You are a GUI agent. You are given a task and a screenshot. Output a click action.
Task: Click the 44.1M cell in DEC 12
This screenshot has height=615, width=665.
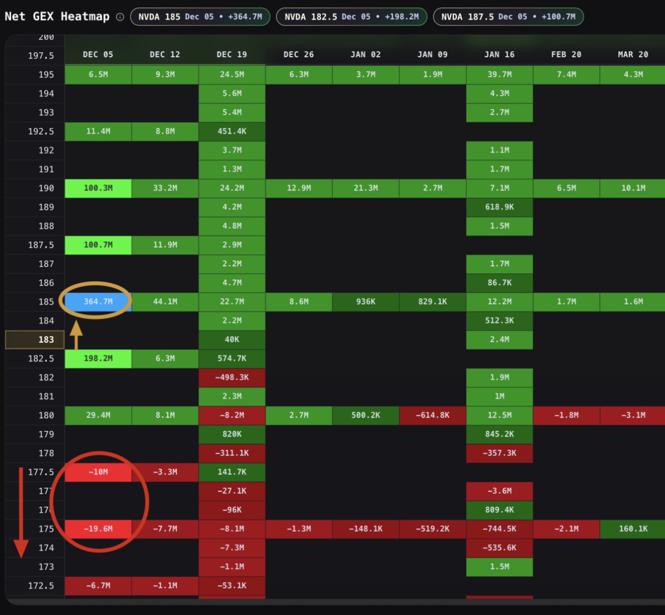coord(165,302)
